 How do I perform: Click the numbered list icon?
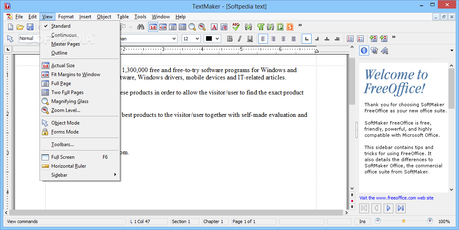click(x=360, y=39)
